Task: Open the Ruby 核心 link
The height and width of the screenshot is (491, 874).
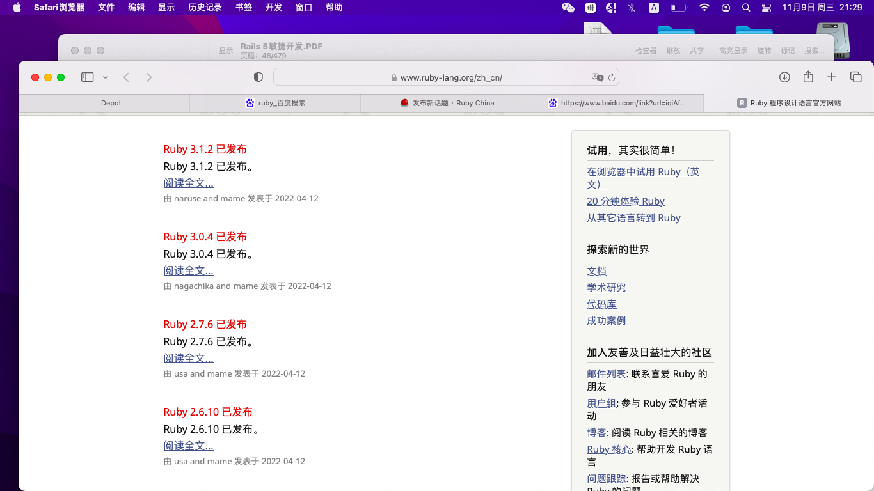Action: 609,449
